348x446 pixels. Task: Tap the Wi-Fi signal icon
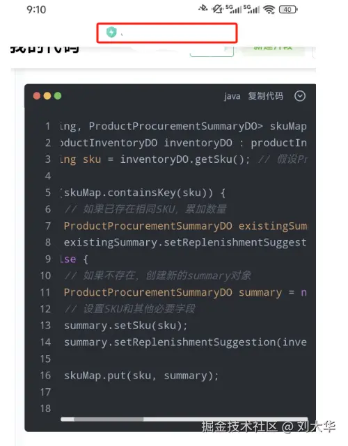[x=269, y=9]
